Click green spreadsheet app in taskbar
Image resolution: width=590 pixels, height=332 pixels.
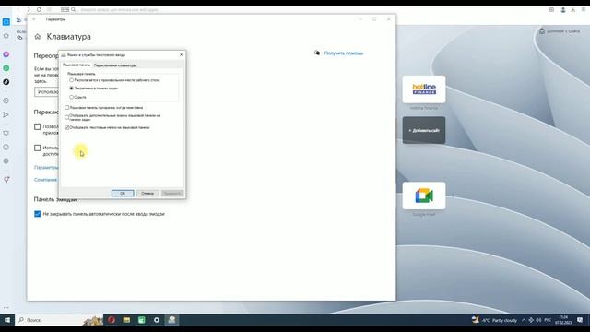141,320
